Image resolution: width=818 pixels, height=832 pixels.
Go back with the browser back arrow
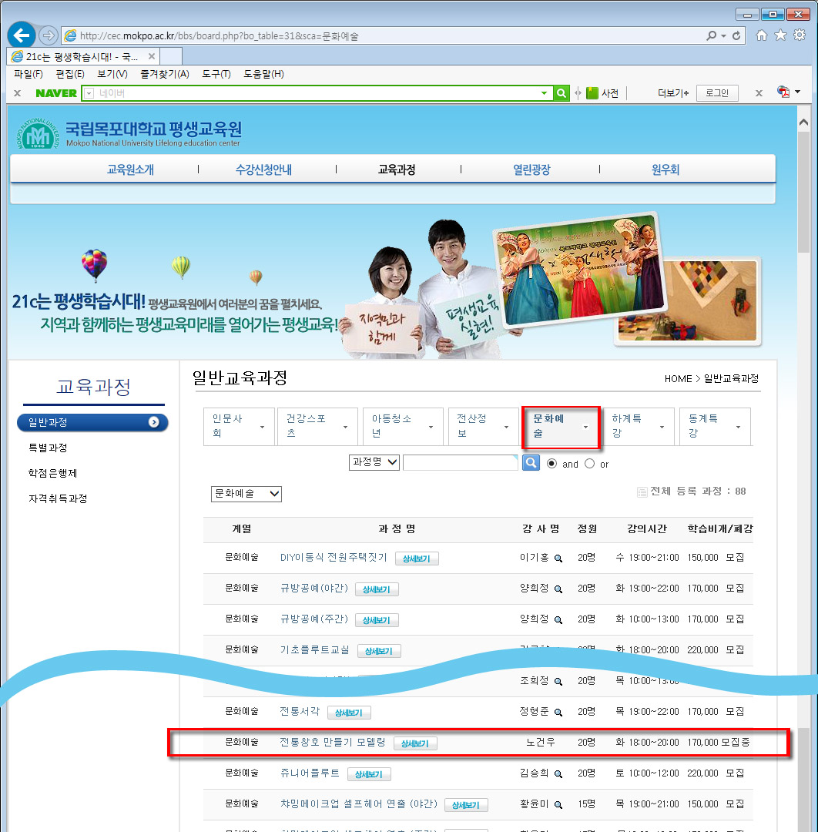click(x=22, y=35)
